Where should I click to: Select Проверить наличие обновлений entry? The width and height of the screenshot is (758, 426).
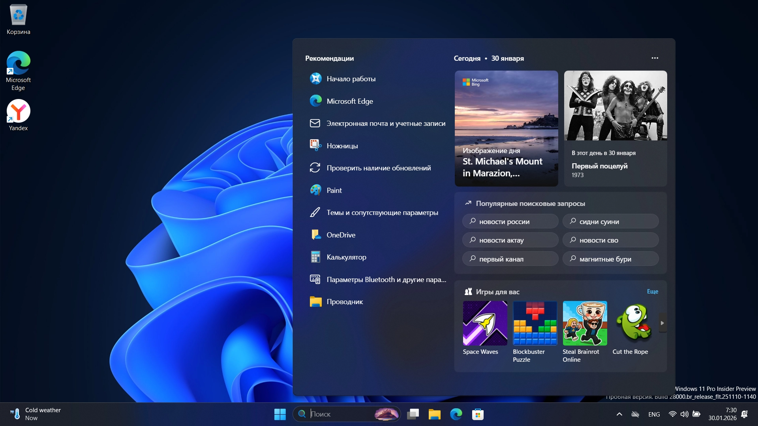pyautogui.click(x=378, y=168)
